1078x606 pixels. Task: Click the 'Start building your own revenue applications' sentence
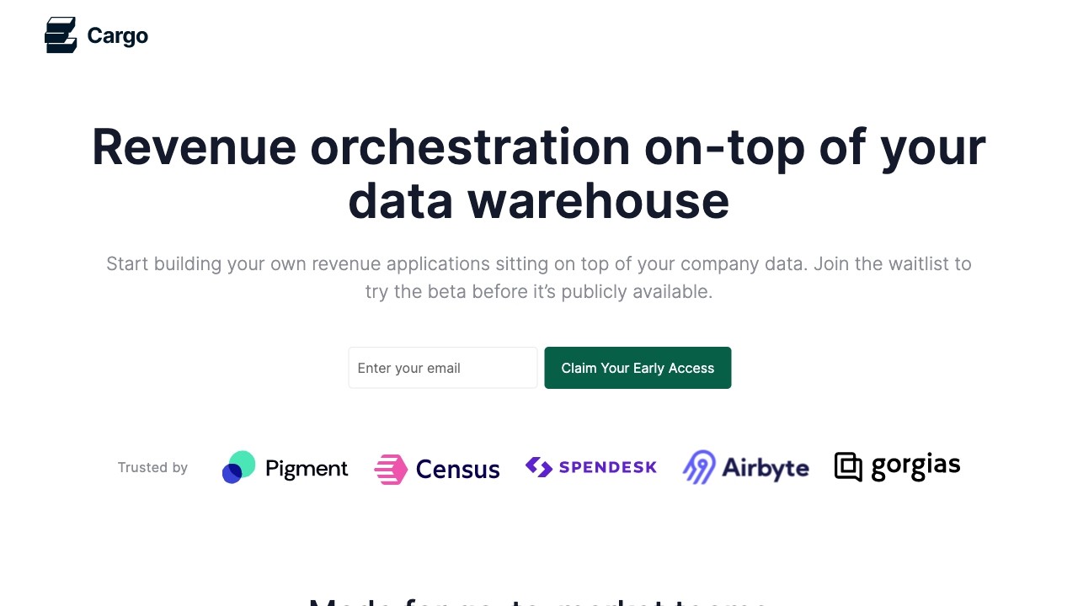click(x=539, y=264)
